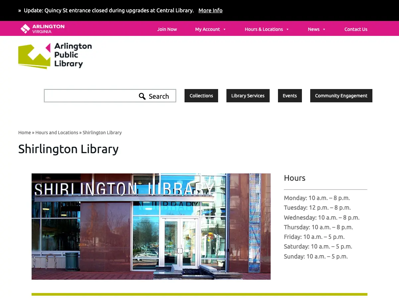Select the Friday: 10 a.m. – 5 p.m. text
399x299 pixels.
(314, 237)
